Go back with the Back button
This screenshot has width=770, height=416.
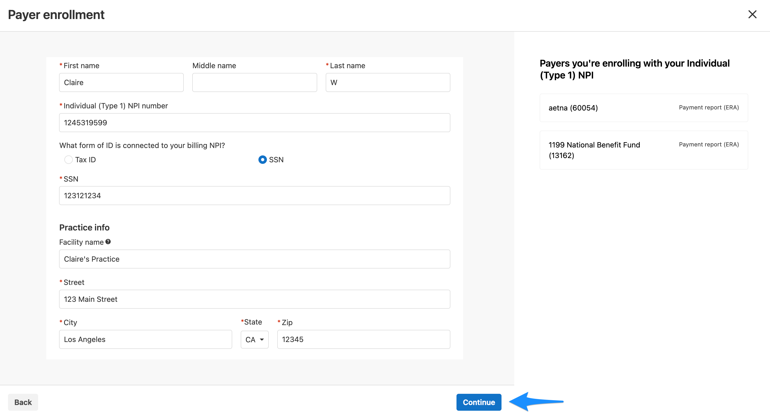(x=23, y=402)
